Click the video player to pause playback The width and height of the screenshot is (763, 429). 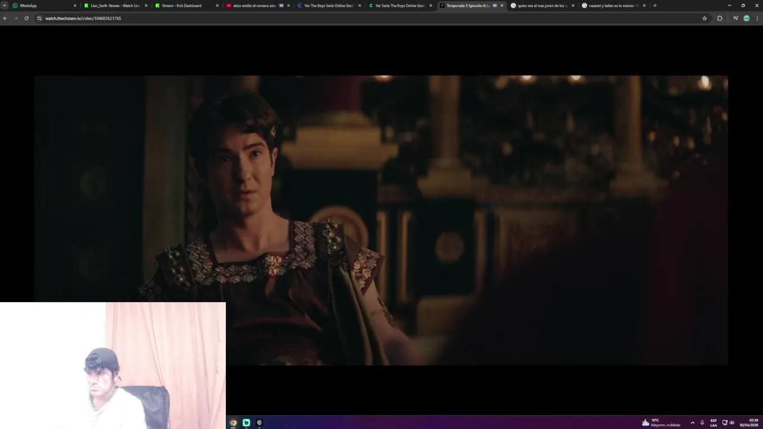[381, 220]
